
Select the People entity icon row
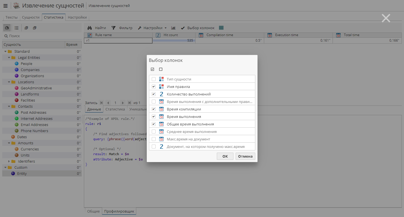(42, 64)
